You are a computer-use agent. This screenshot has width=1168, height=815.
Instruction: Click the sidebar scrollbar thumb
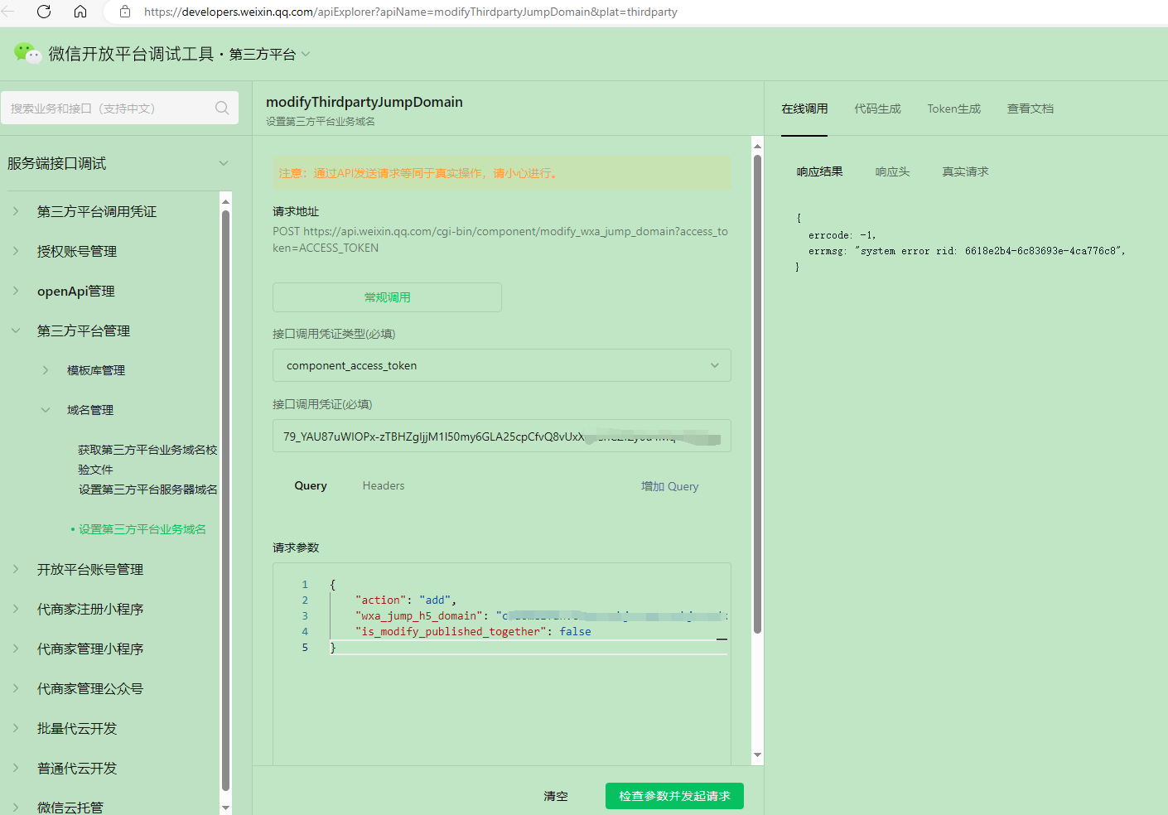tap(225, 501)
